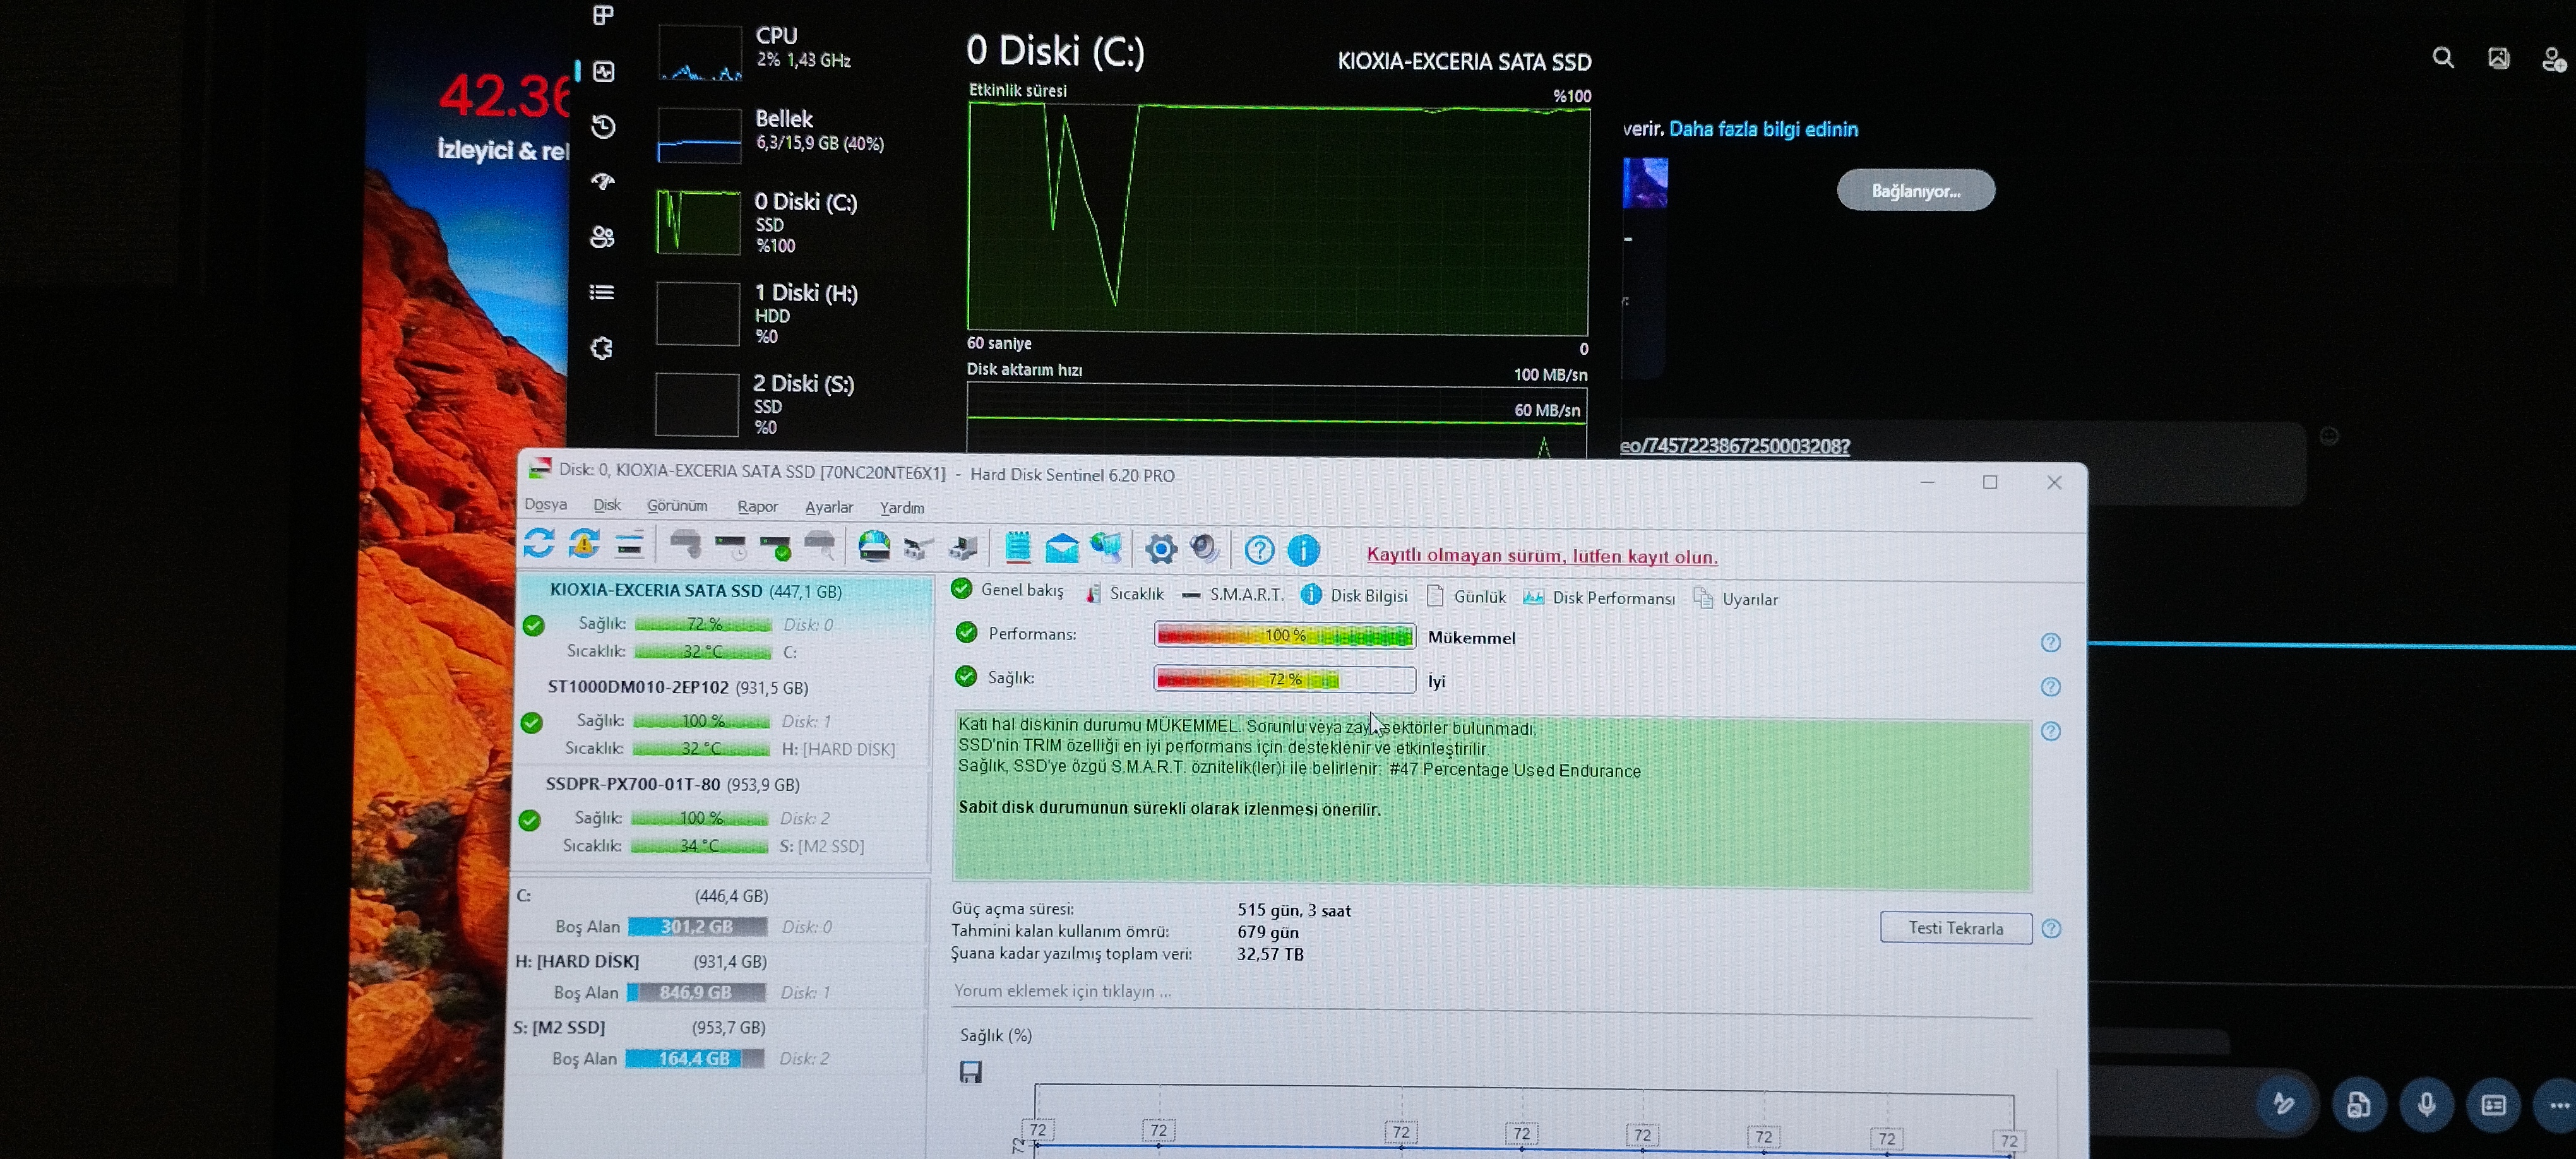Click the globe-over-disk toolbar icon
Image resolution: width=2576 pixels, height=1159 pixels.
(x=874, y=547)
